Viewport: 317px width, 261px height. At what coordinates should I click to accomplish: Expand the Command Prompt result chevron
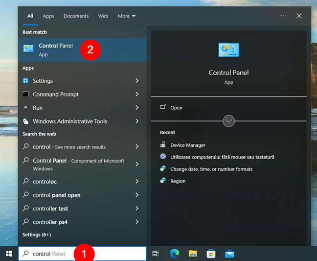coord(137,94)
